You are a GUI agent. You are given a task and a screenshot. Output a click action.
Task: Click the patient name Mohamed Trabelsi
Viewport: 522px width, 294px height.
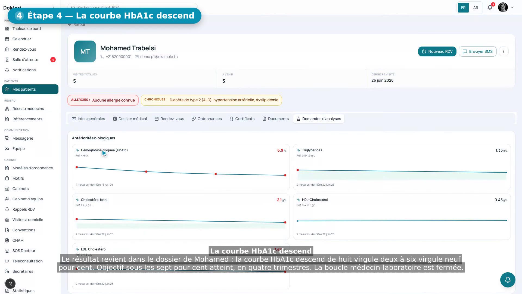(128, 48)
